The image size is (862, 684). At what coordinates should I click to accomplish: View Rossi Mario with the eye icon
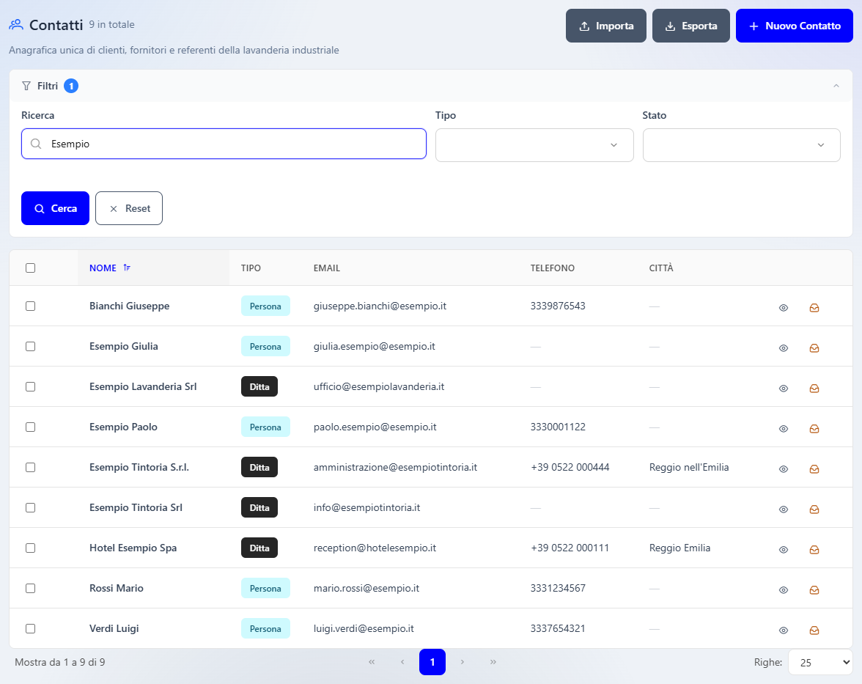784,590
